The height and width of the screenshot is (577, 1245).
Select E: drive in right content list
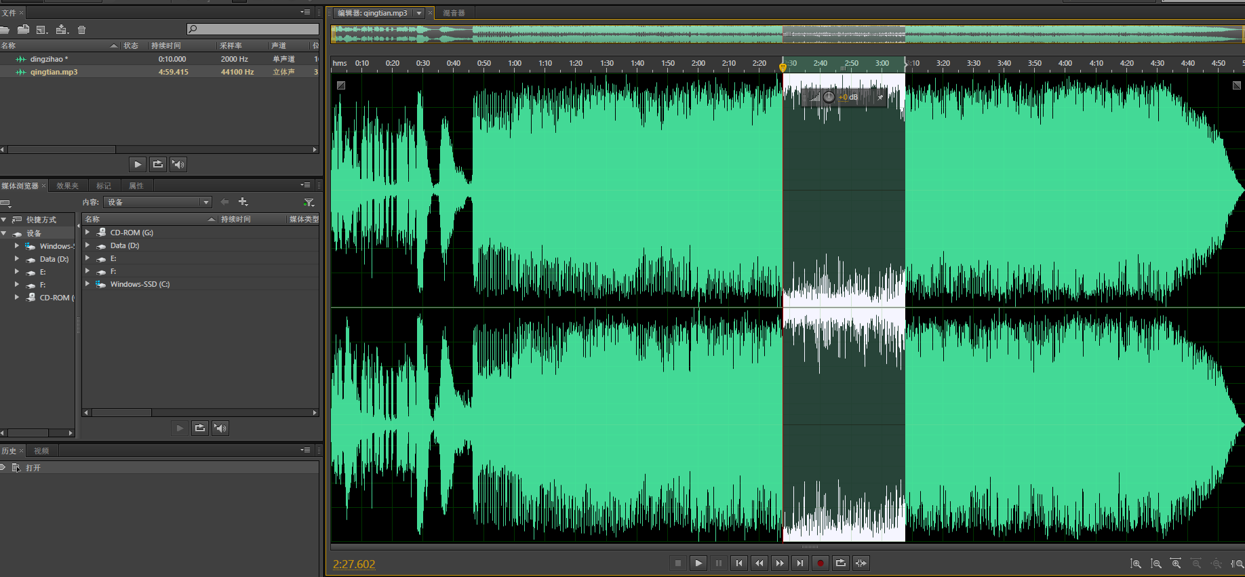click(x=201, y=258)
